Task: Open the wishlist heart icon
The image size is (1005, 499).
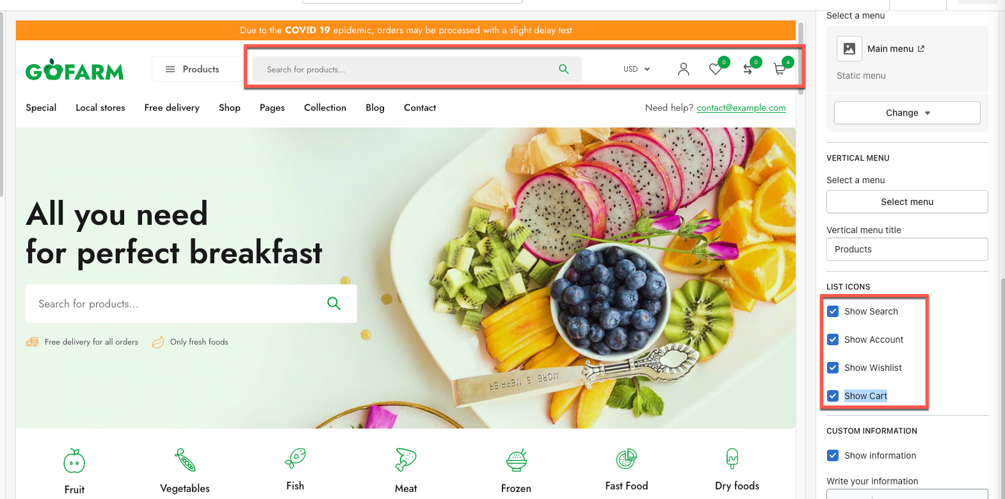Action: coord(716,69)
